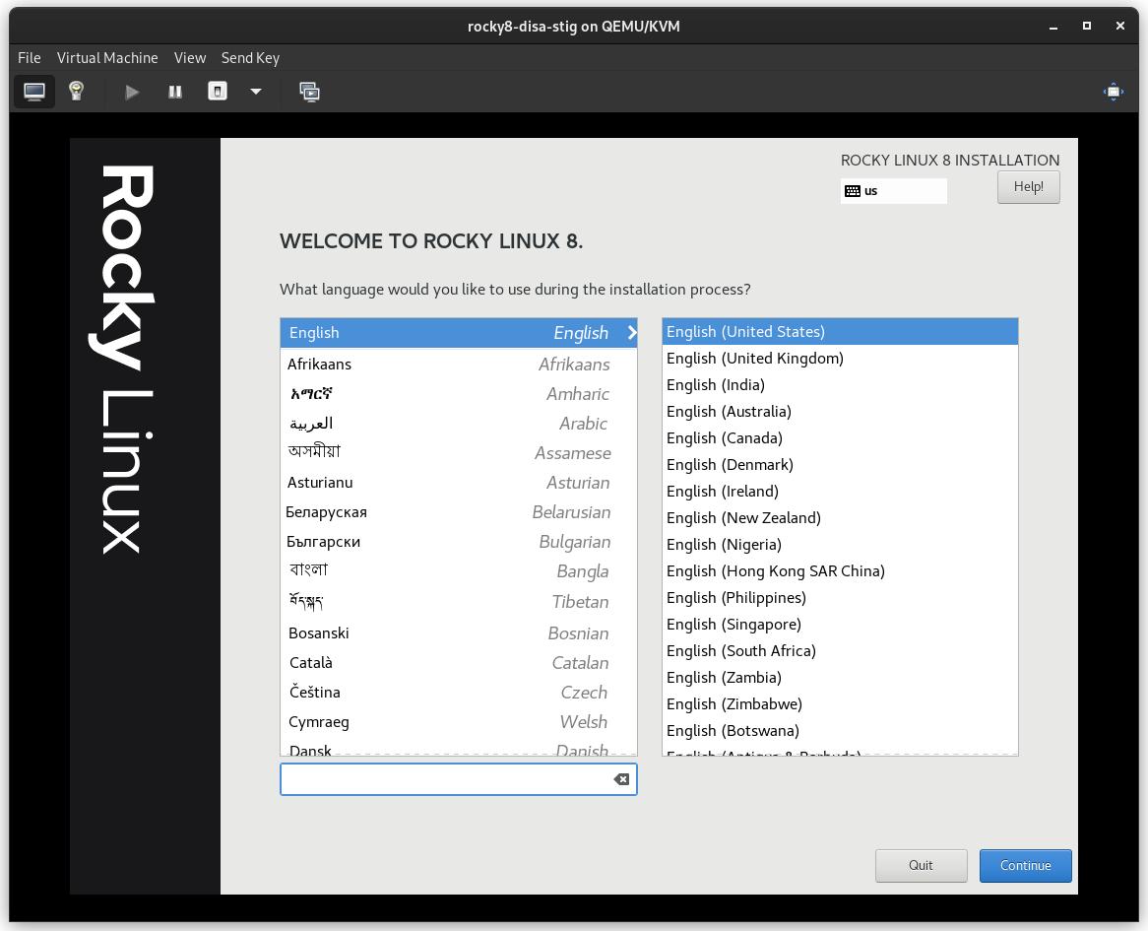Open installer Help
The image size is (1148, 931).
click(x=1028, y=186)
